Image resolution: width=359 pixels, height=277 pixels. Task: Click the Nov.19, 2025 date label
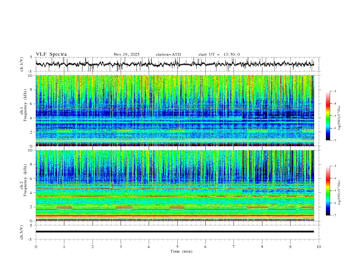pyautogui.click(x=126, y=54)
